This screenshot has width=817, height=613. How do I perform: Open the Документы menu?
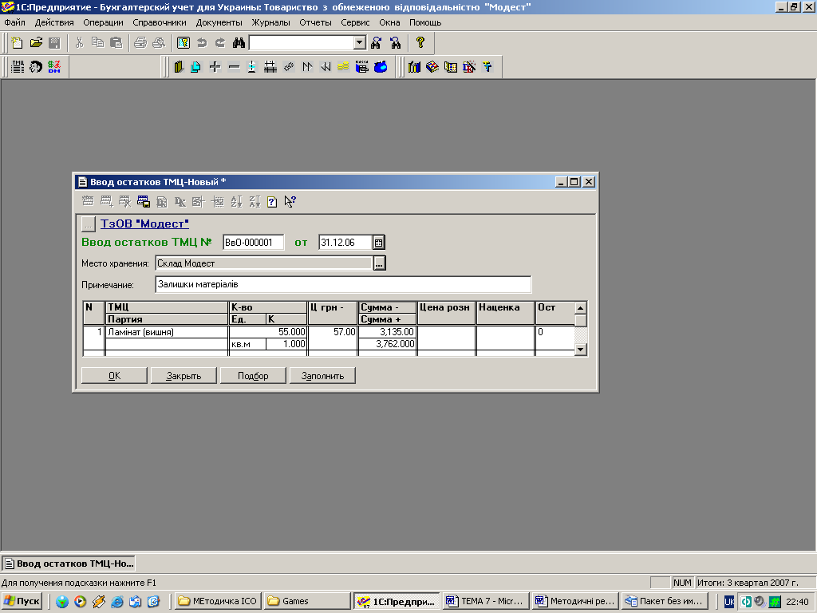[x=219, y=22]
